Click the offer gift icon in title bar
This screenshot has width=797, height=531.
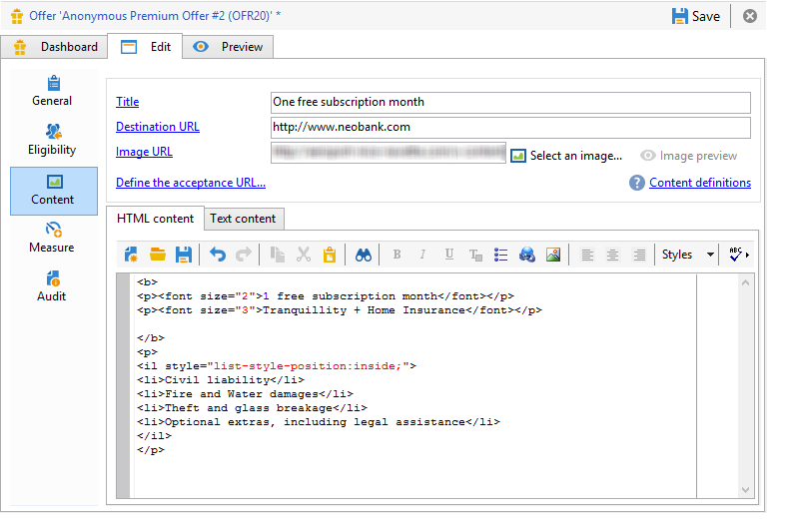17,16
